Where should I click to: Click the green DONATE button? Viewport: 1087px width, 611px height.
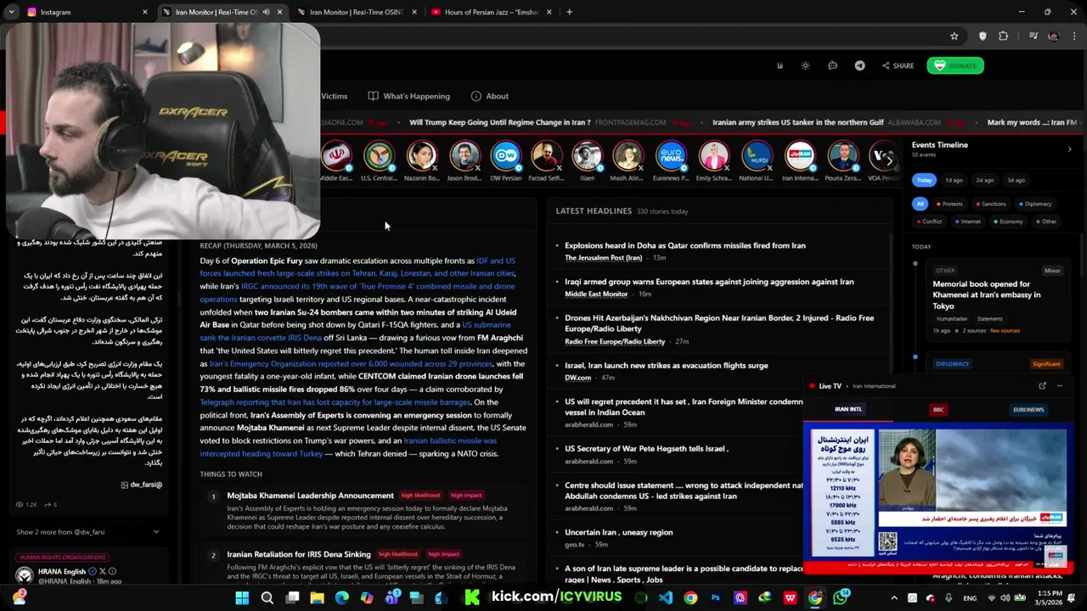pos(955,66)
